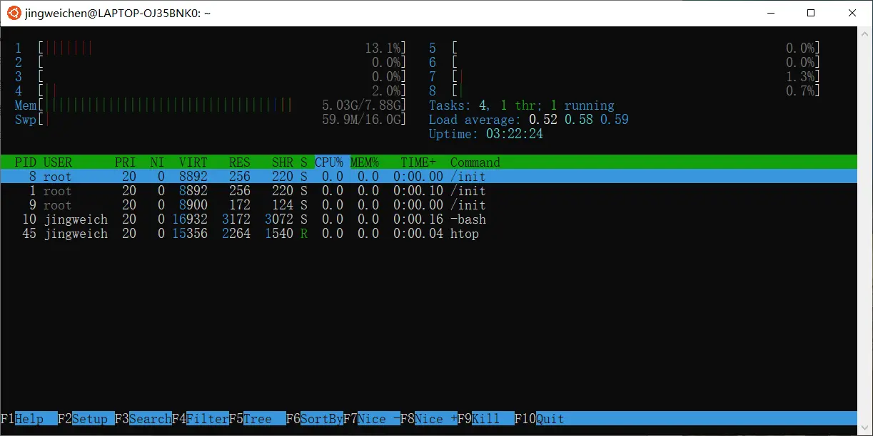873x436 pixels.
Task: Click the Tasks summary line
Action: tap(522, 105)
